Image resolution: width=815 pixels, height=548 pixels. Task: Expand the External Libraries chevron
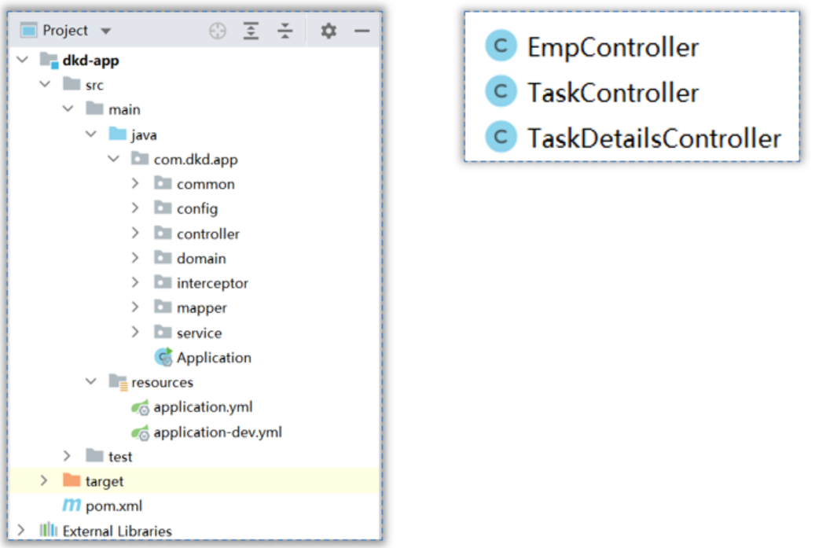21,531
